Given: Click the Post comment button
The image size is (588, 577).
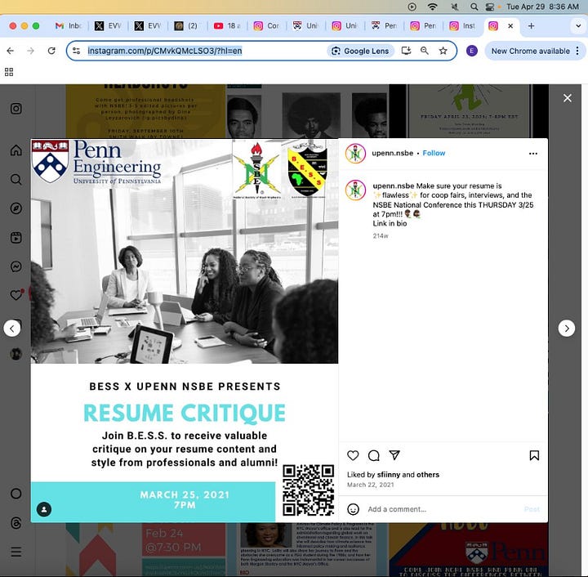Looking at the screenshot, I should (x=532, y=509).
